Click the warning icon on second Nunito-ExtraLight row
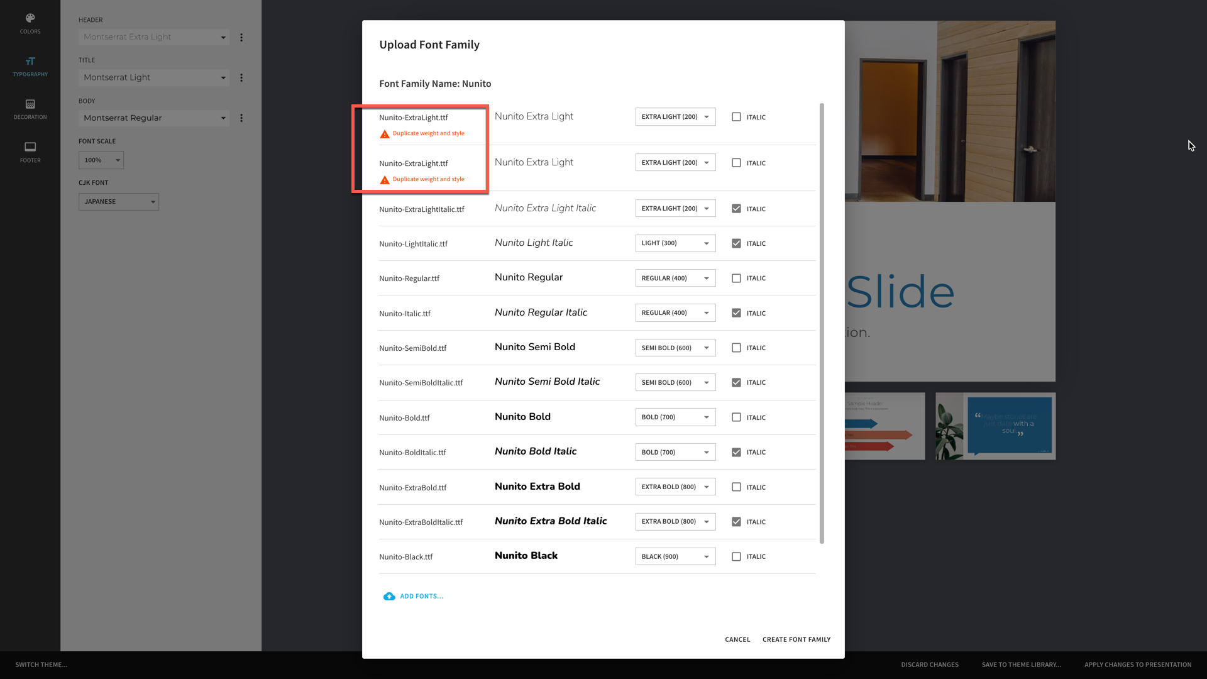The height and width of the screenshot is (679, 1207). coord(385,180)
